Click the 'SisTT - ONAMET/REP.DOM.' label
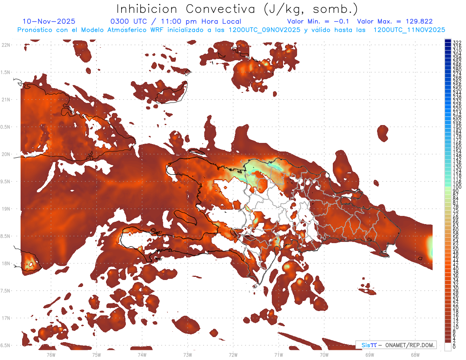Screen dimensions: 466x360 396,345
